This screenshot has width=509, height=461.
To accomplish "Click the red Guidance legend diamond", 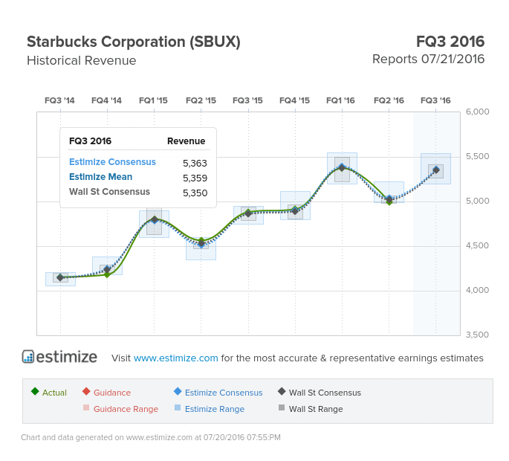I will 86,391.
